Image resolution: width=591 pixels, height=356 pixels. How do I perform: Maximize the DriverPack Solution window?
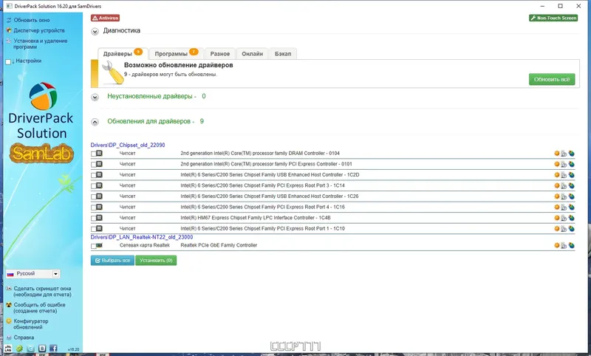click(561, 6)
